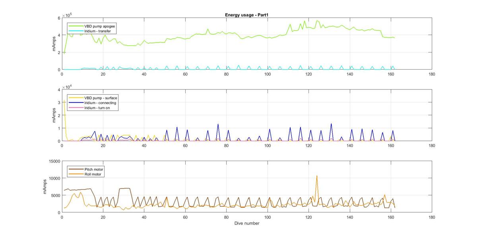
Task: Click the 'mAmps' label of the Iridium connecting plot
Action: click(x=54, y=115)
